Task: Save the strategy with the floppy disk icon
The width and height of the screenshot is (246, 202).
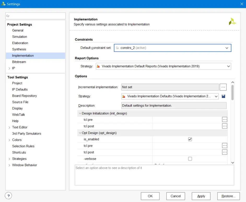Action: pyautogui.click(x=223, y=96)
